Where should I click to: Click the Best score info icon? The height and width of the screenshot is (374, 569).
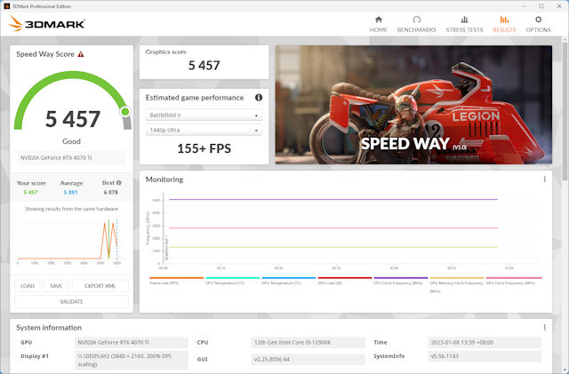point(118,182)
